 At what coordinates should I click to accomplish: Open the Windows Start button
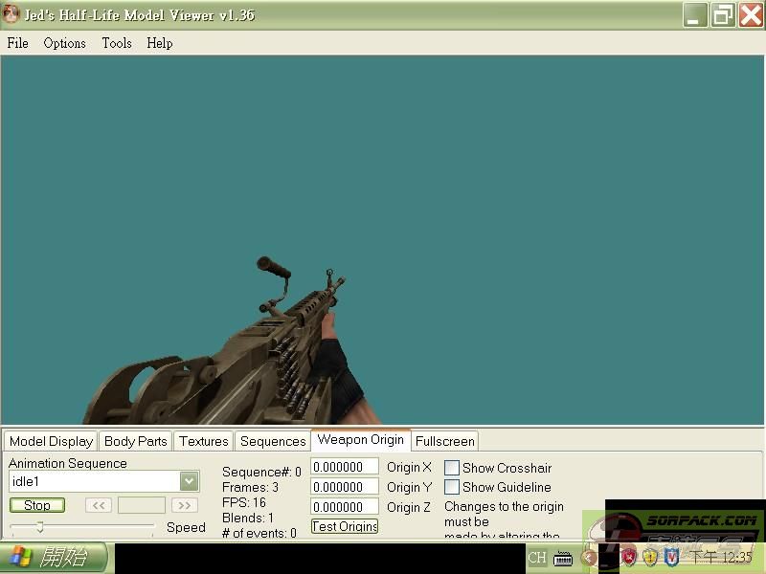tap(54, 558)
